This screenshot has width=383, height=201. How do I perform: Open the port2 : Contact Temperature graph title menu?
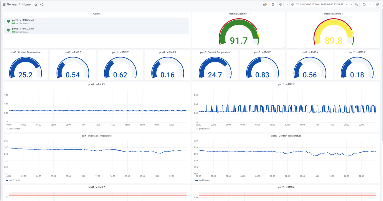tap(286, 136)
